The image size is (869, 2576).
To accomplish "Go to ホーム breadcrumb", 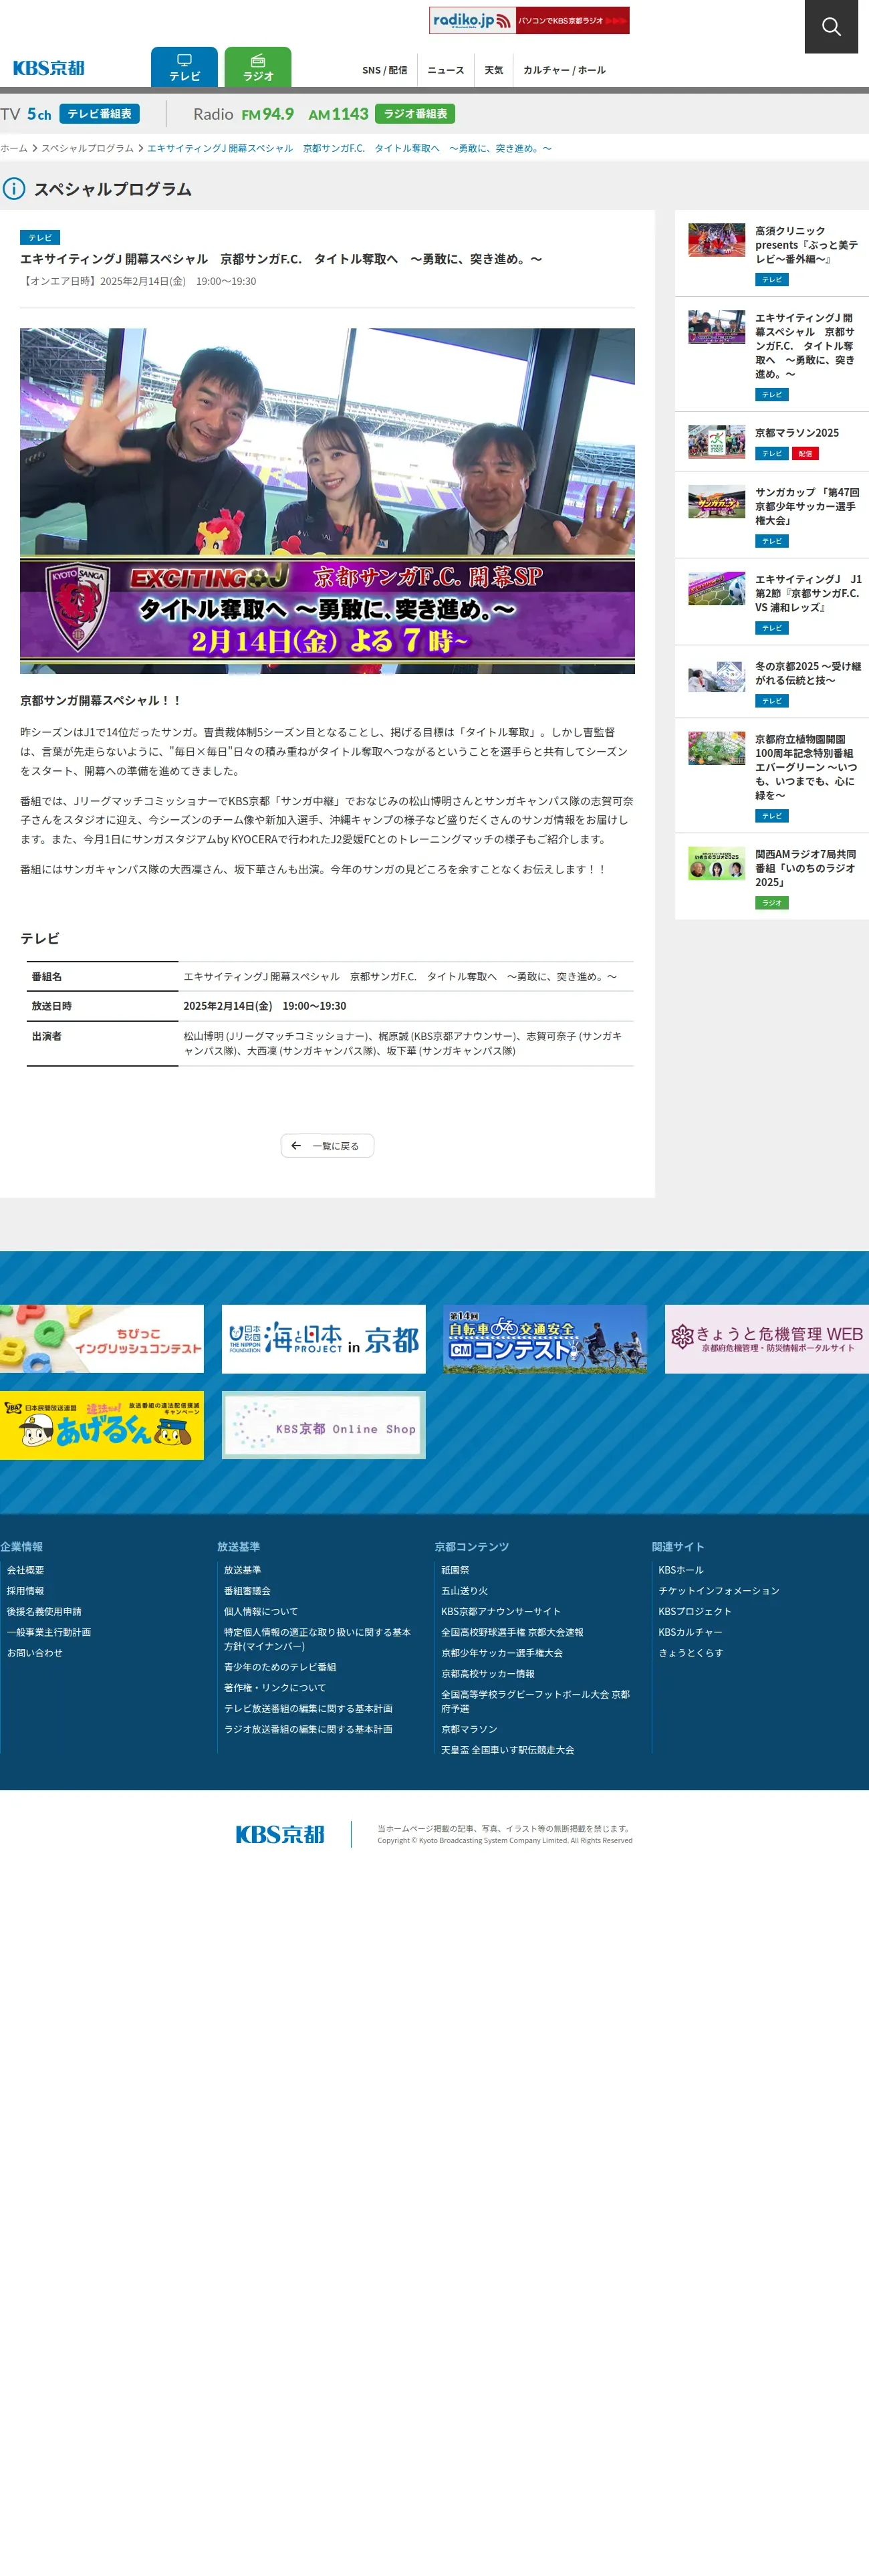I will (14, 148).
